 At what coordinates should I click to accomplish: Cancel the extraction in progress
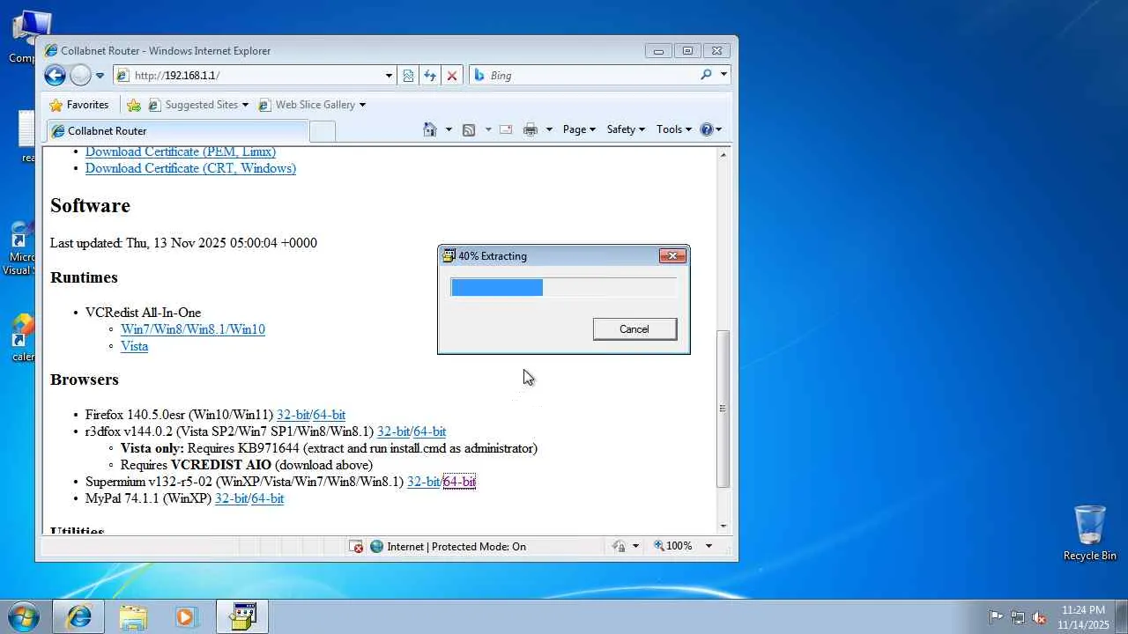pyautogui.click(x=634, y=329)
